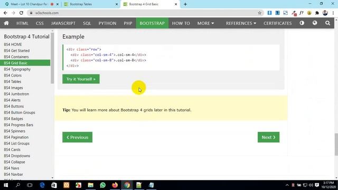Image resolution: width=338 pixels, height=190 pixels.
Task: Select the BOOTSTRAP menu item
Action: (152, 23)
